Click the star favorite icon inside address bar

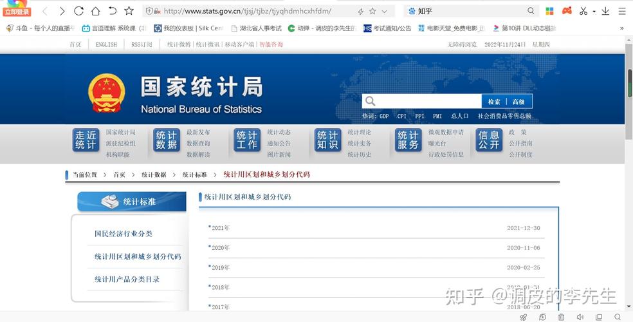click(x=372, y=11)
